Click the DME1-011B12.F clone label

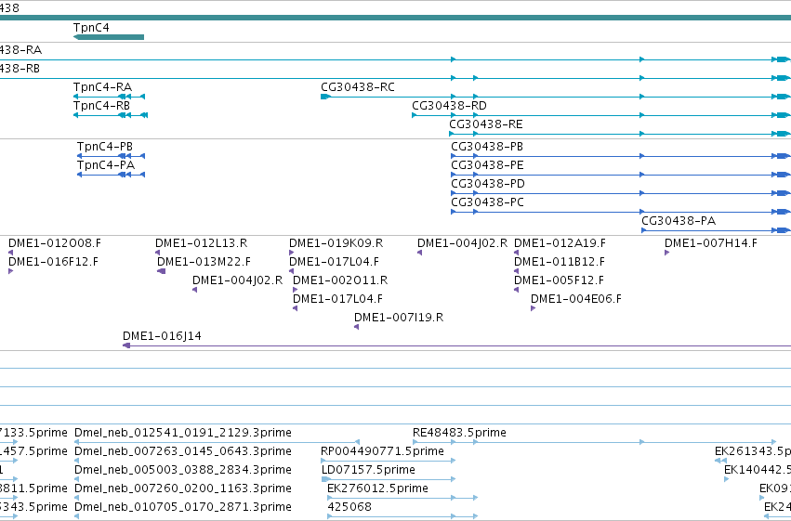[x=560, y=262]
